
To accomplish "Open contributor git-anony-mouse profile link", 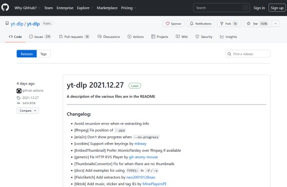I will point(143,157).
